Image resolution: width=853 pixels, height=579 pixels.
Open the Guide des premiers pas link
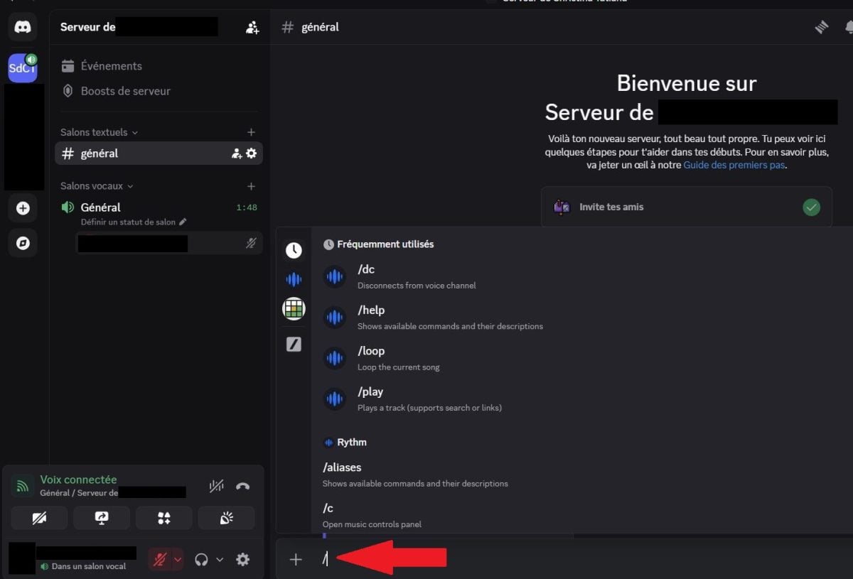[x=734, y=165]
